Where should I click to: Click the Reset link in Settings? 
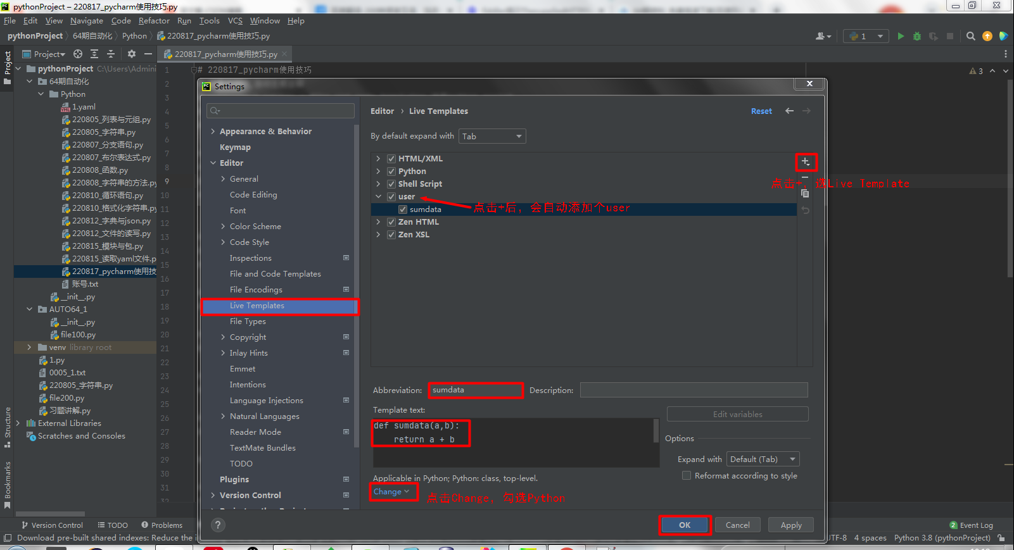pyautogui.click(x=761, y=111)
